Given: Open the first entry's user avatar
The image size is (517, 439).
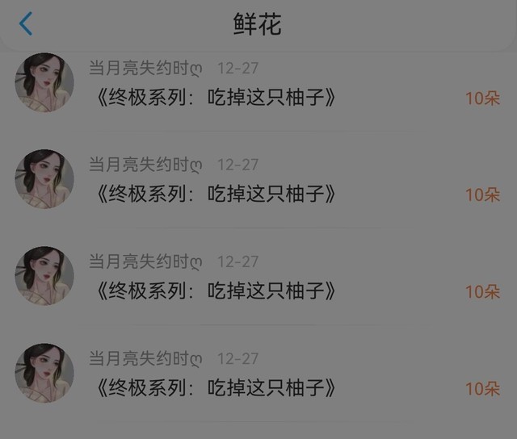Looking at the screenshot, I should 44,82.
